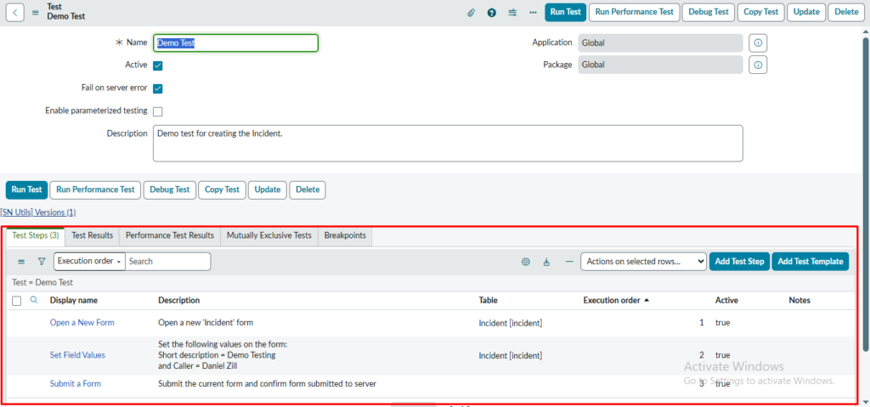The width and height of the screenshot is (870, 407).
Task: Switch to the Test Results tab
Action: pyautogui.click(x=92, y=235)
